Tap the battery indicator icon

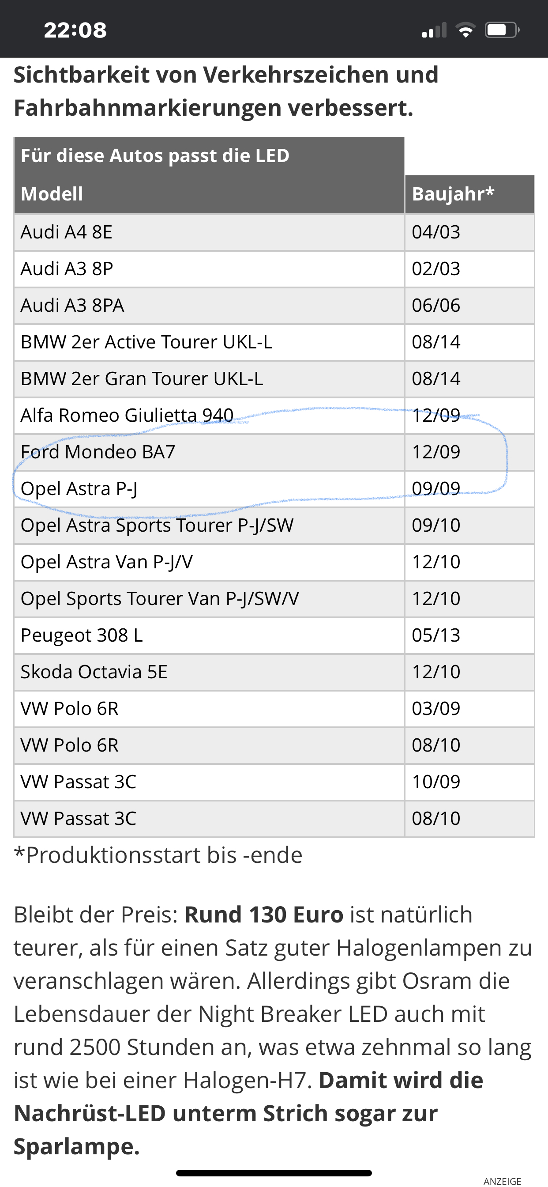click(x=502, y=30)
